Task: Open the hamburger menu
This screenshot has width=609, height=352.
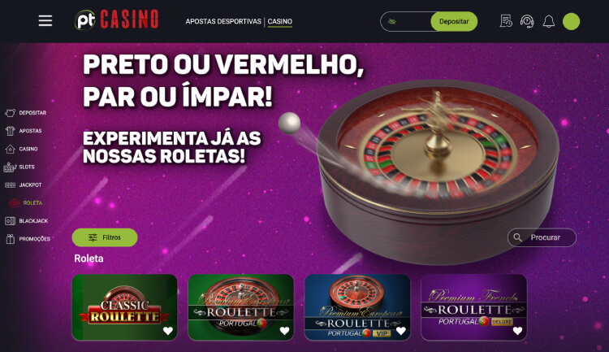Action: (45, 21)
